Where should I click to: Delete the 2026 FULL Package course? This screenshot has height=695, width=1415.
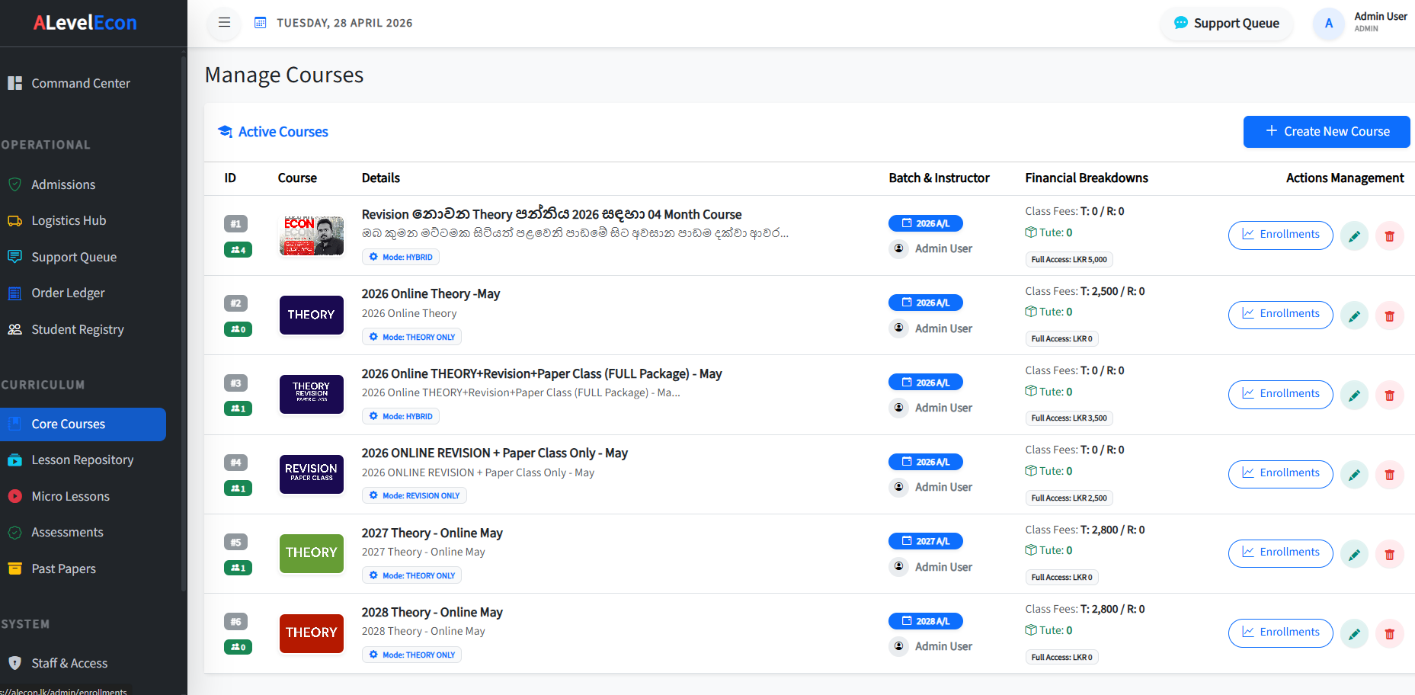(1389, 395)
